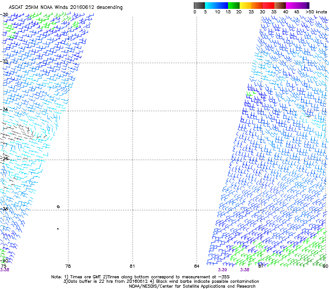This screenshot has height=289, width=329.
Task: Click the purple 3:39 time near longitude 85
Action: click(222, 270)
